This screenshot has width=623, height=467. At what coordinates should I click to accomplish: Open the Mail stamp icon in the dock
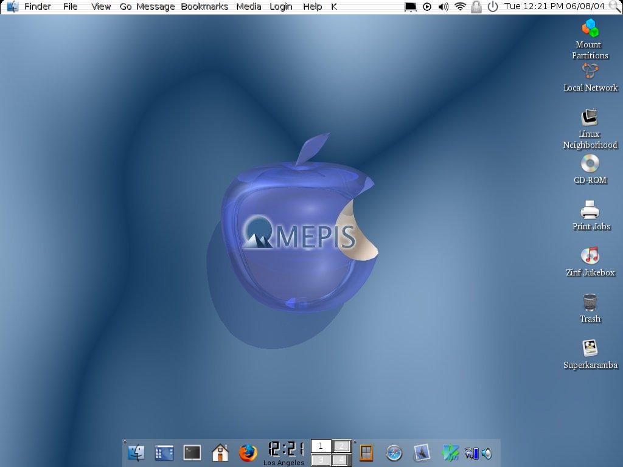[422, 452]
